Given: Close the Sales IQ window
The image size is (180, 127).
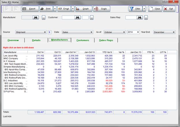Looking at the screenshot, I should 173,1.
